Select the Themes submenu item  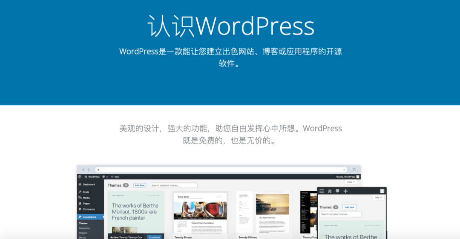click(x=83, y=223)
